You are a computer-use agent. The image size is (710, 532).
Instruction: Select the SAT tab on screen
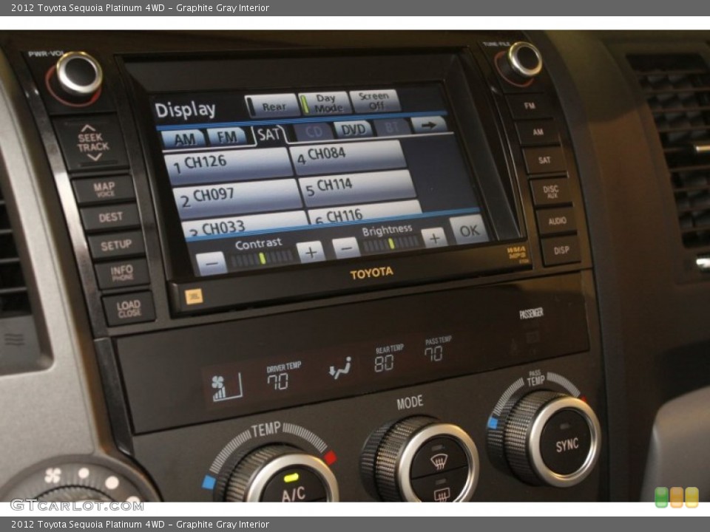tap(270, 134)
